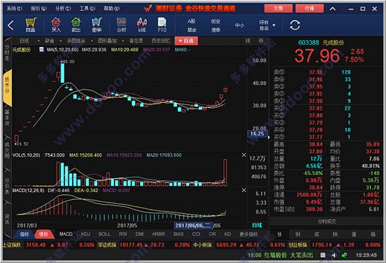Open A股 基金 market category
This screenshot has height=263, width=386.
click(x=192, y=25)
